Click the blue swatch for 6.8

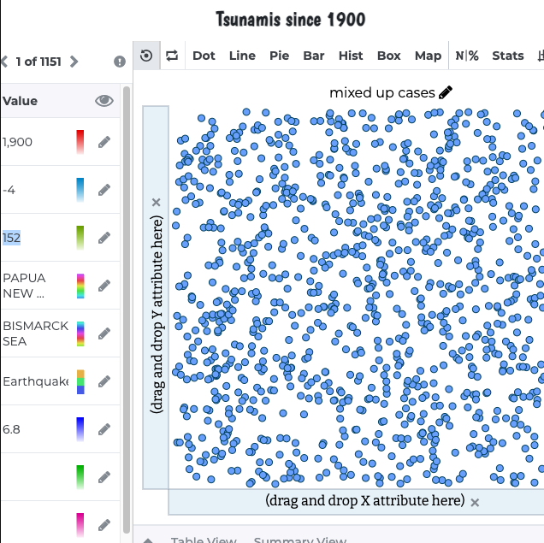80,429
